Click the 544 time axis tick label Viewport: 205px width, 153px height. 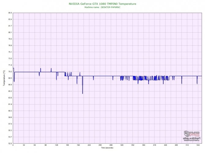point(198,145)
